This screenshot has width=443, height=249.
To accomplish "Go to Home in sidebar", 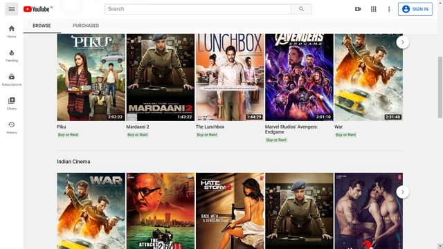I will coord(12,31).
